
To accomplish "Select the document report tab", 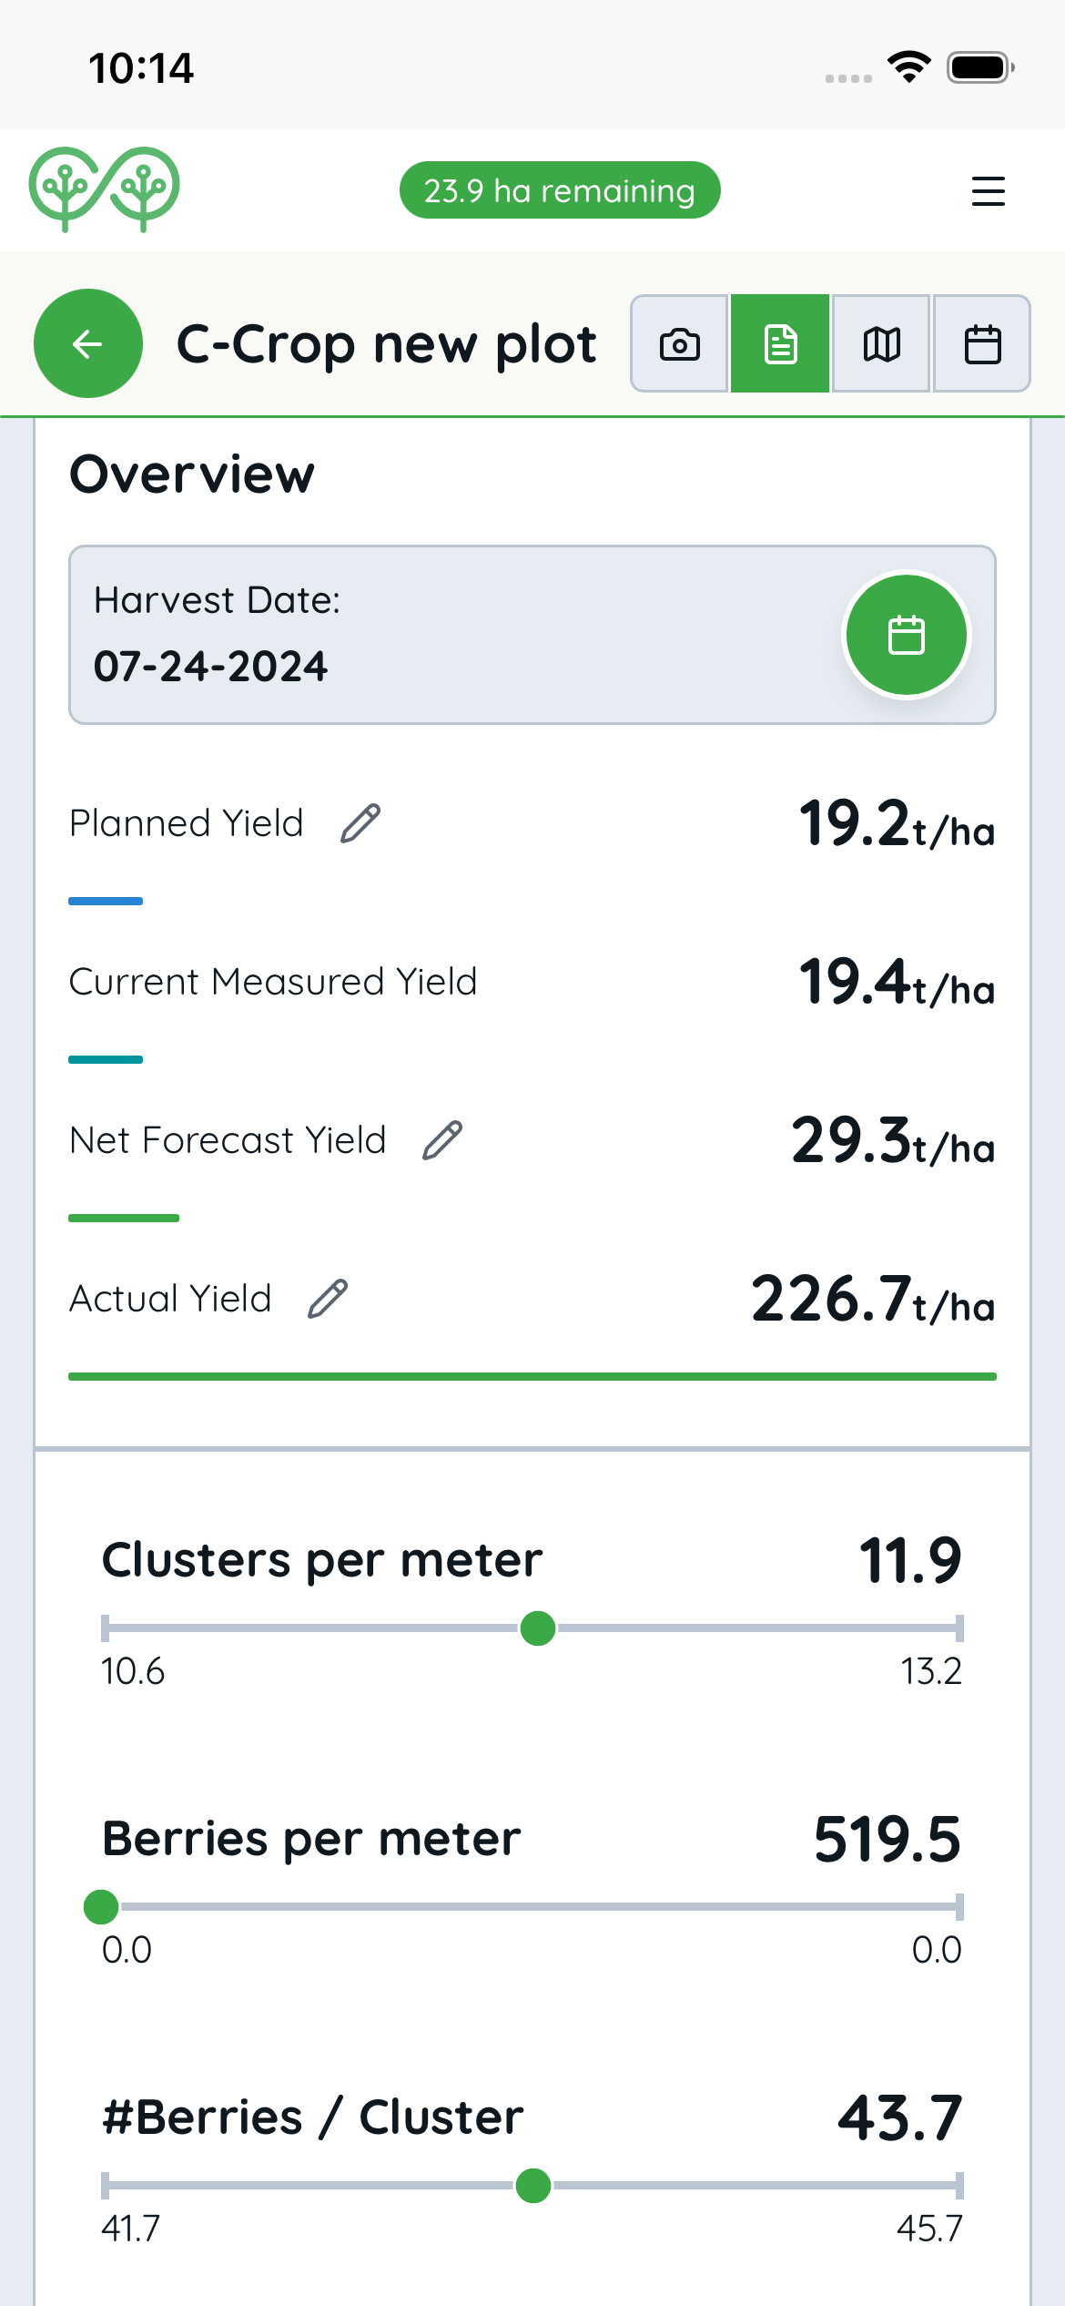I will coord(780,343).
